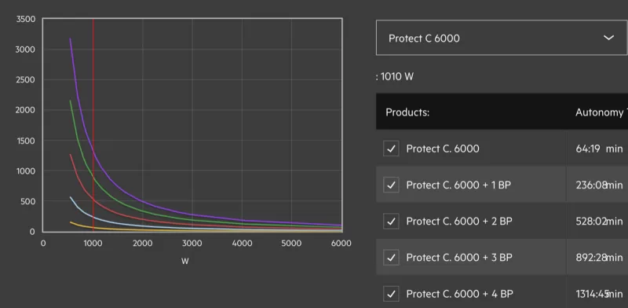Click the W axis label under chart
Screen dimensions: 628x308
pyautogui.click(x=184, y=261)
